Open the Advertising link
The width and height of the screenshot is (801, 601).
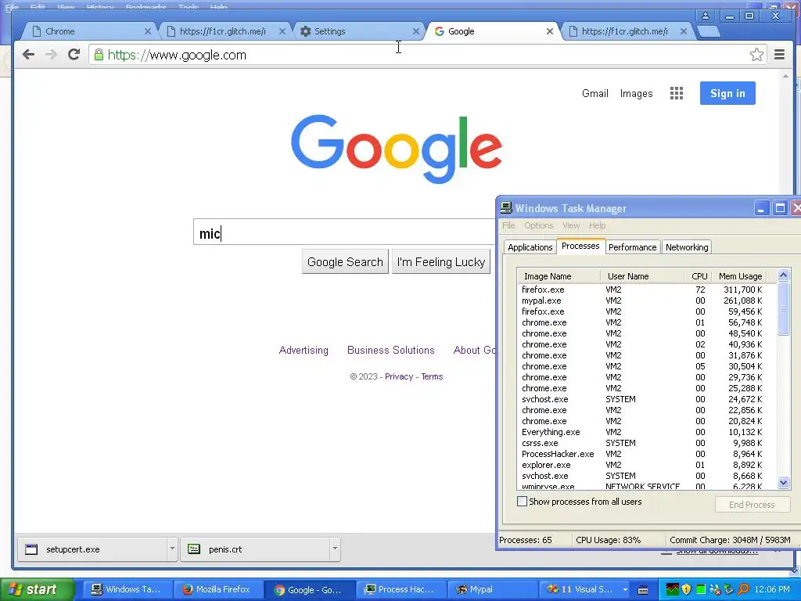click(x=304, y=350)
